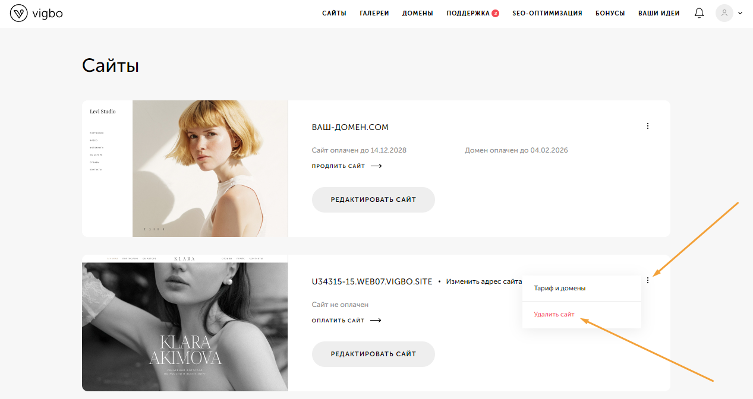The width and height of the screenshot is (753, 399).
Task: Open the Klara Akimova site thumbnail
Action: (185, 323)
